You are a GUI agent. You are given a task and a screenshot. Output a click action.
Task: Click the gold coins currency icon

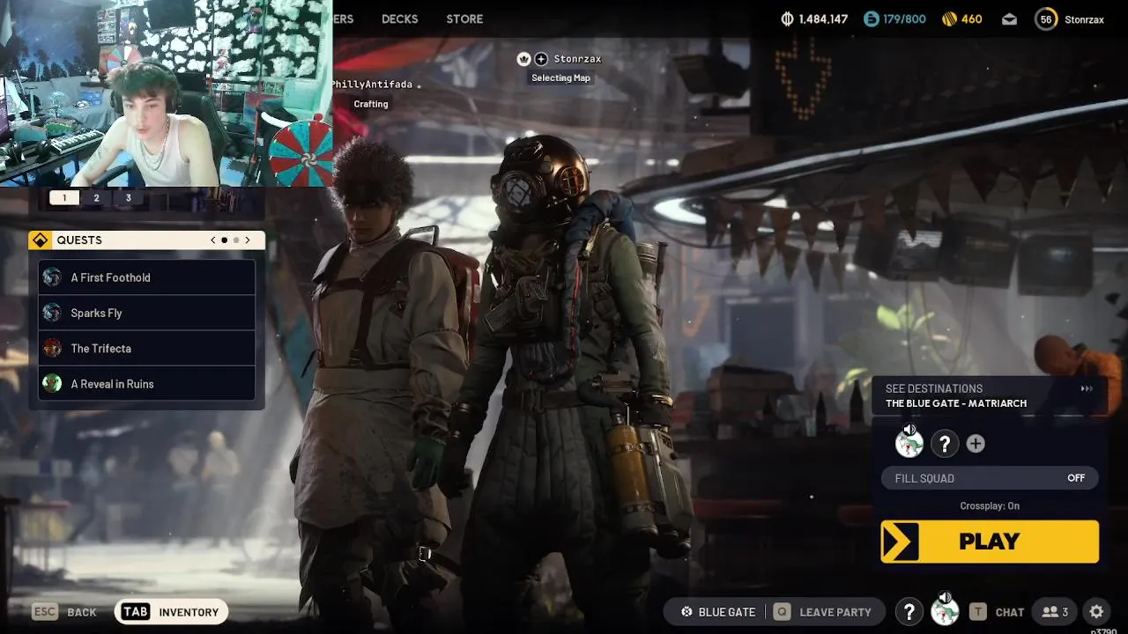point(949,19)
